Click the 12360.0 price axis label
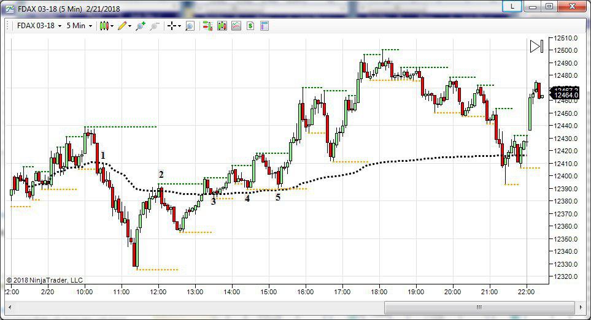Viewport: 591px width, 320px height. (x=566, y=226)
